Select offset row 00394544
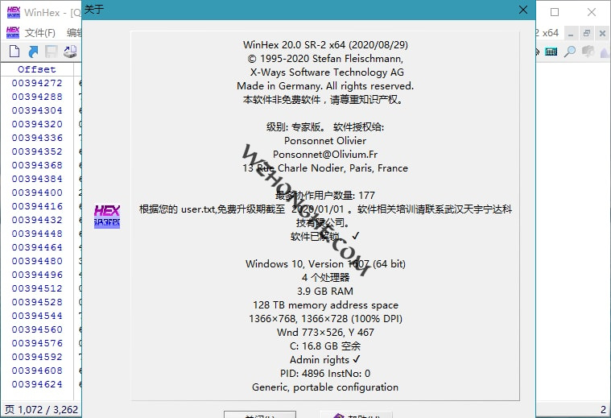 tap(37, 316)
